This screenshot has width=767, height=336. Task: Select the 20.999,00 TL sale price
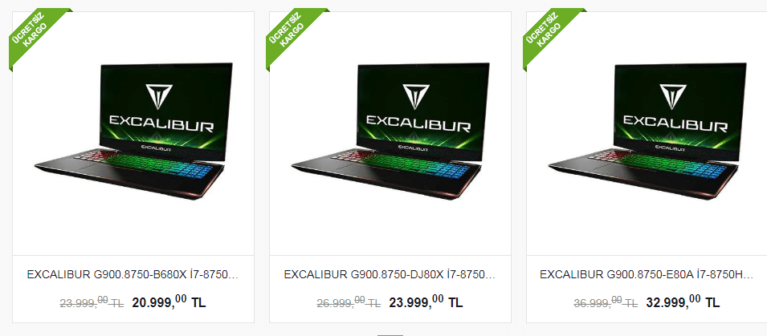tap(169, 302)
